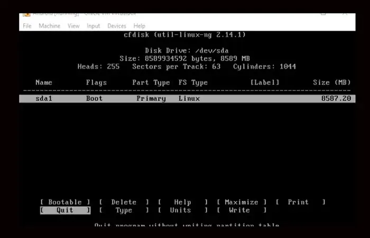Click the Heads: 255 text
The width and height of the screenshot is (370, 238).
pyautogui.click(x=98, y=67)
